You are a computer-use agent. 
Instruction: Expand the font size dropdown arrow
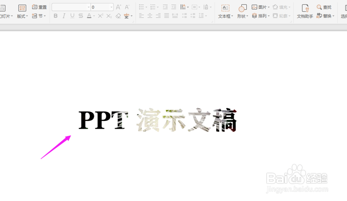click(x=111, y=7)
